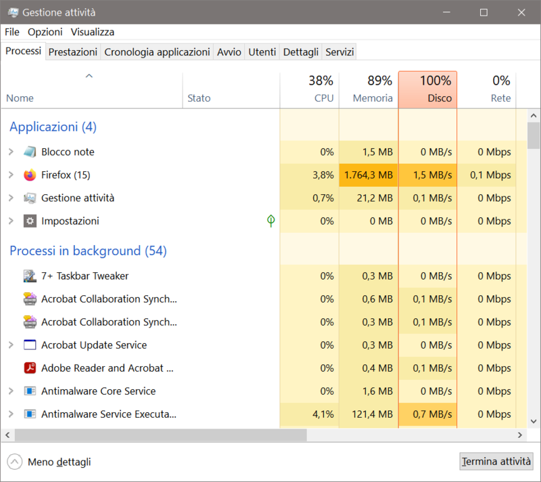
Task: Click the Adobe Reader and Acrobat red icon
Action: tap(30, 368)
